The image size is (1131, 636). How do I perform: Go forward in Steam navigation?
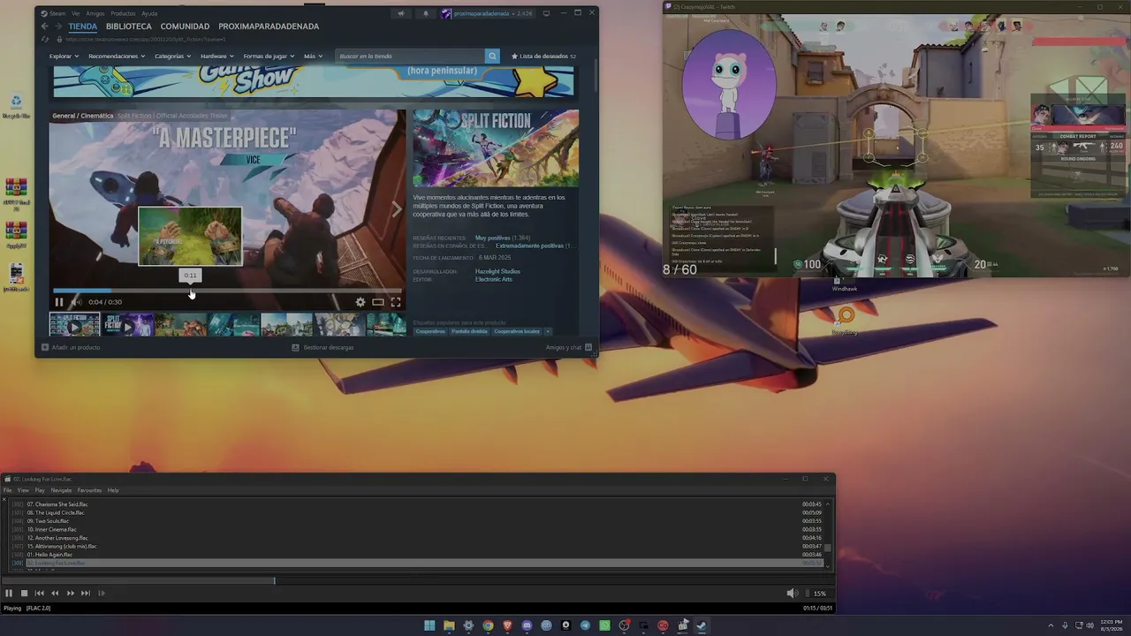pyautogui.click(x=58, y=26)
